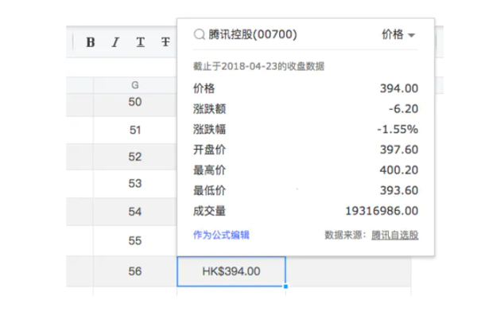Click the 成交量 value 19316986.00
The width and height of the screenshot is (477, 312).
point(382,211)
